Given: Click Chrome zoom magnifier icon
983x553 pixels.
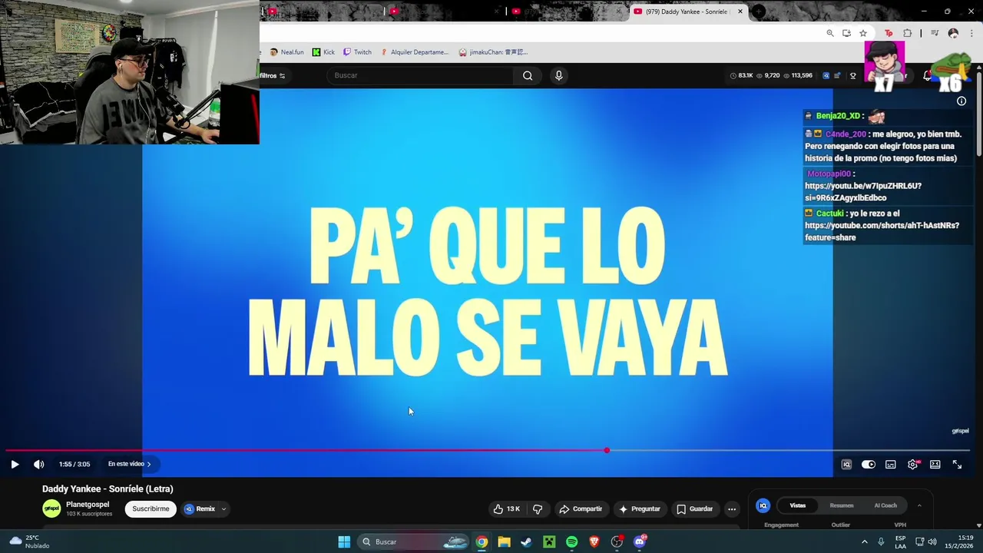Looking at the screenshot, I should (x=830, y=33).
